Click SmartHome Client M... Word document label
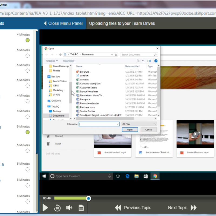216x216 pixels. click(158, 153)
